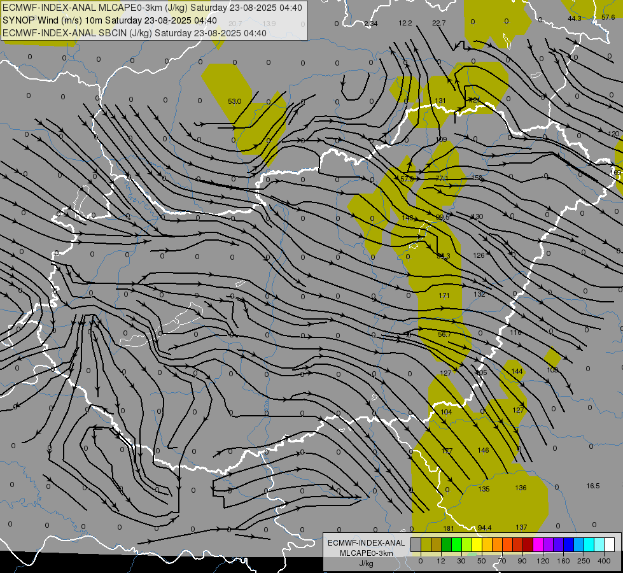The height and width of the screenshot is (573, 623).
Task: Click the 132 value on the map
Action: pos(480,294)
